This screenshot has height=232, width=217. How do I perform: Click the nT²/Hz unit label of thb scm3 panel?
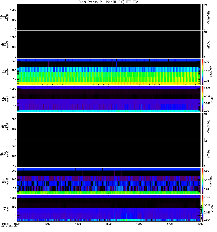click(x=208, y=44)
